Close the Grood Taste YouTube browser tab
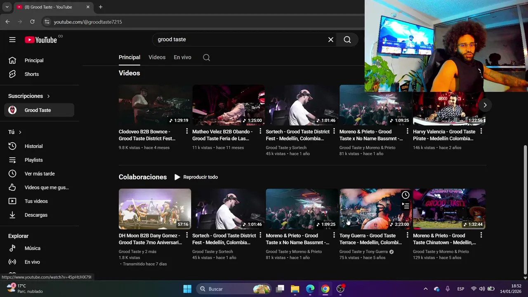Screen dimensions: 528x297 pyautogui.click(x=88, y=7)
